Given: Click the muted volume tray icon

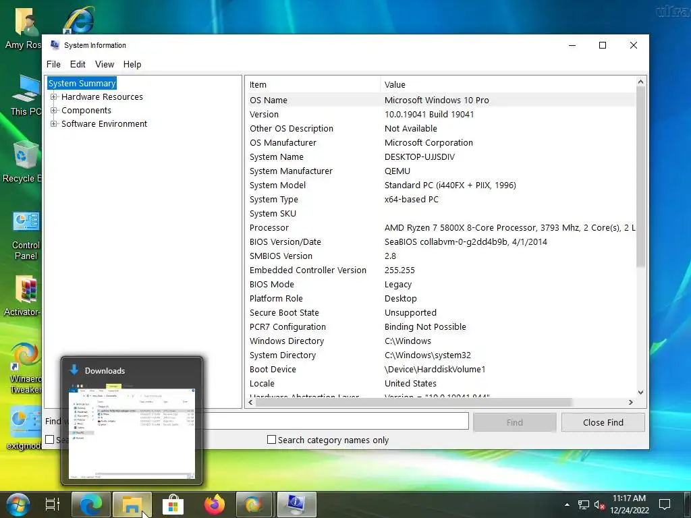Looking at the screenshot, I should 599,505.
